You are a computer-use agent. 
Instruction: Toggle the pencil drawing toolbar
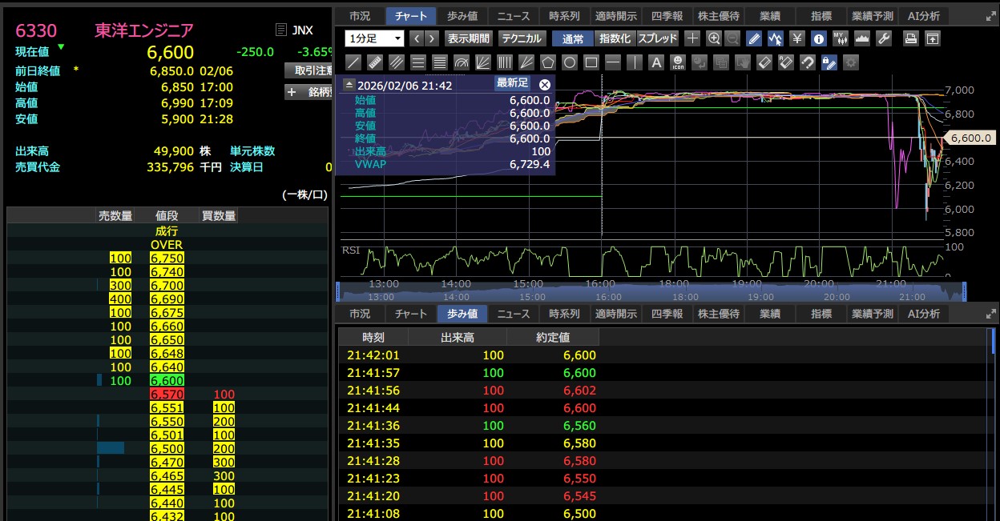tap(754, 38)
